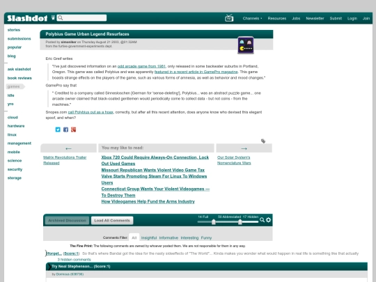Open the Slashdot TV icon
376x282 pixels.
[229, 18]
